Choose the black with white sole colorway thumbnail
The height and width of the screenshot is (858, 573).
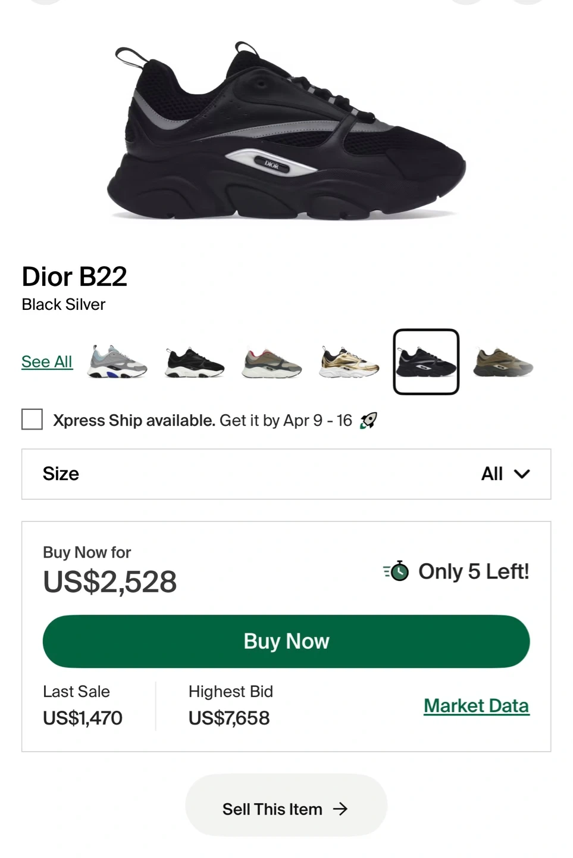tap(195, 362)
